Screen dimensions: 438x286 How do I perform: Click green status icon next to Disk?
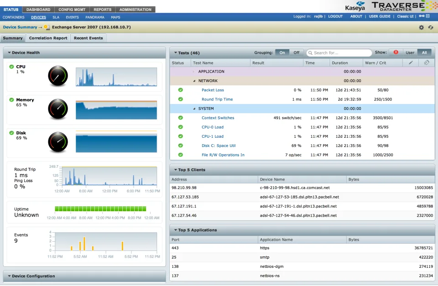(x=11, y=133)
